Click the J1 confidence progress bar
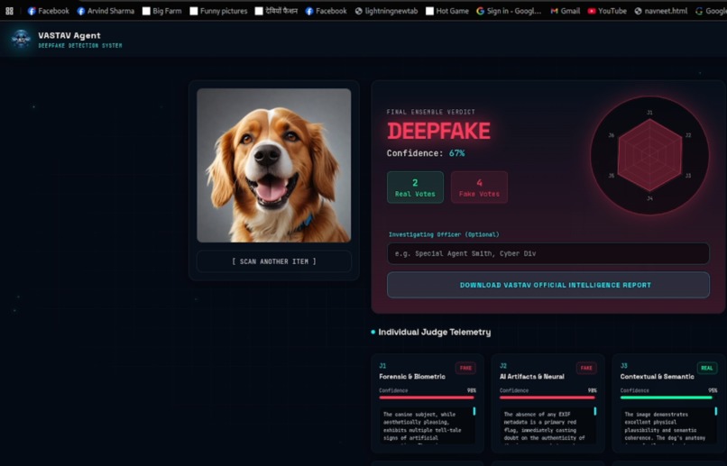The height and width of the screenshot is (466, 727). coord(427,397)
